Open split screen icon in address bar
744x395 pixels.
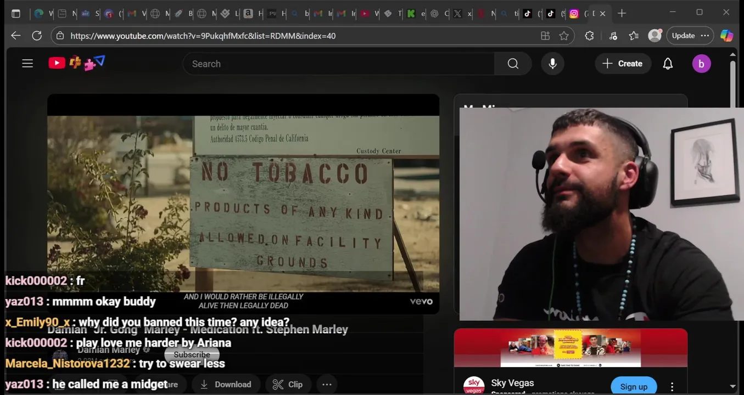point(545,36)
